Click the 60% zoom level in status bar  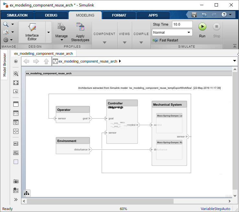pos(123,209)
